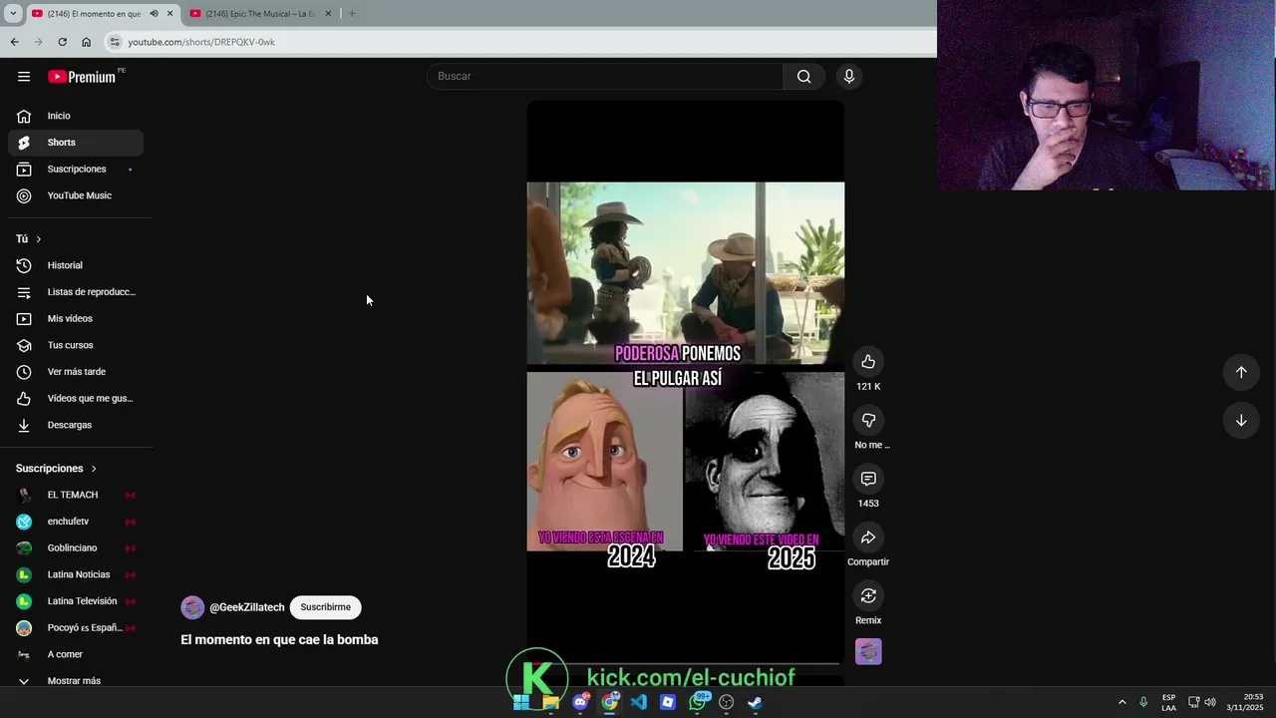Click the browser home button
1276x718 pixels.
click(86, 42)
